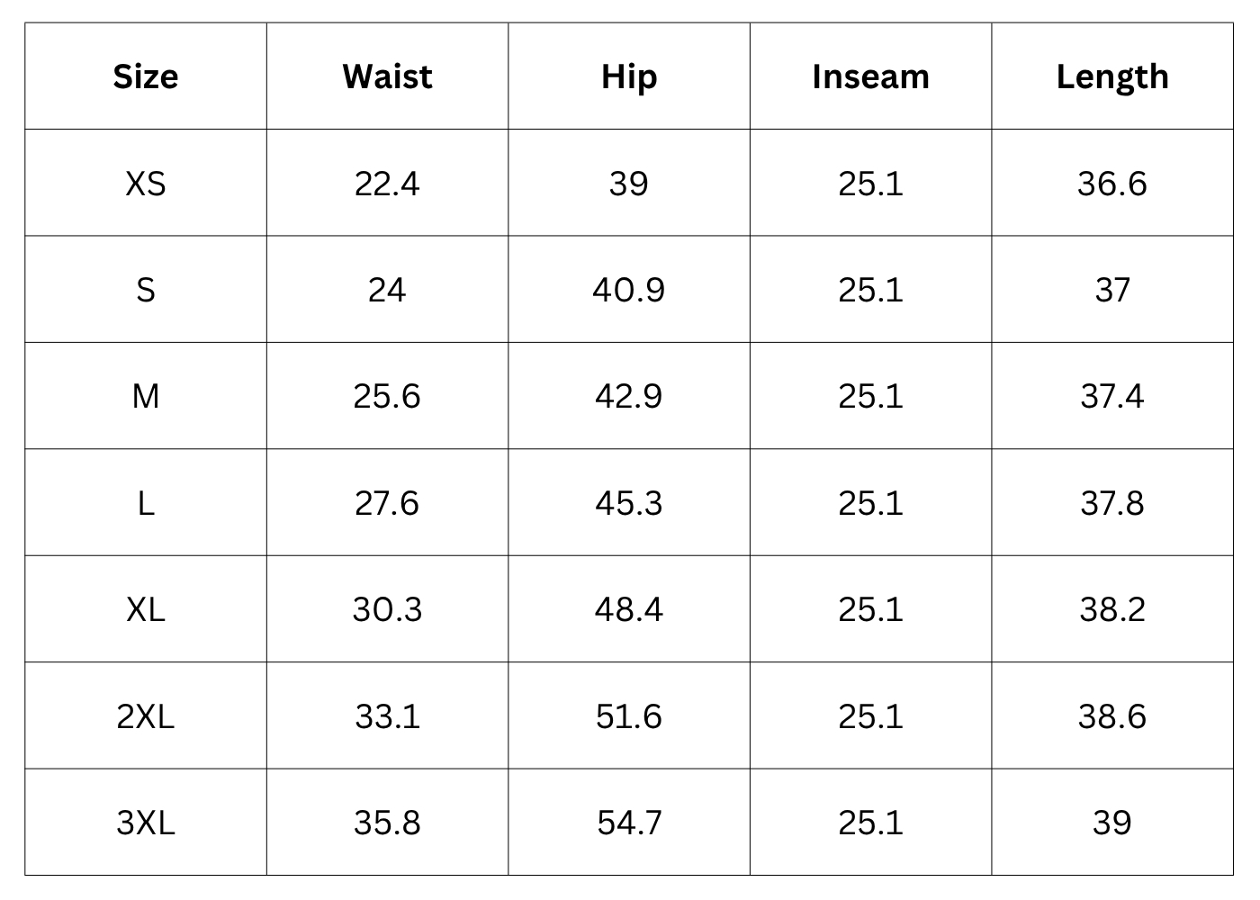Click the Waist column header

coord(387,76)
